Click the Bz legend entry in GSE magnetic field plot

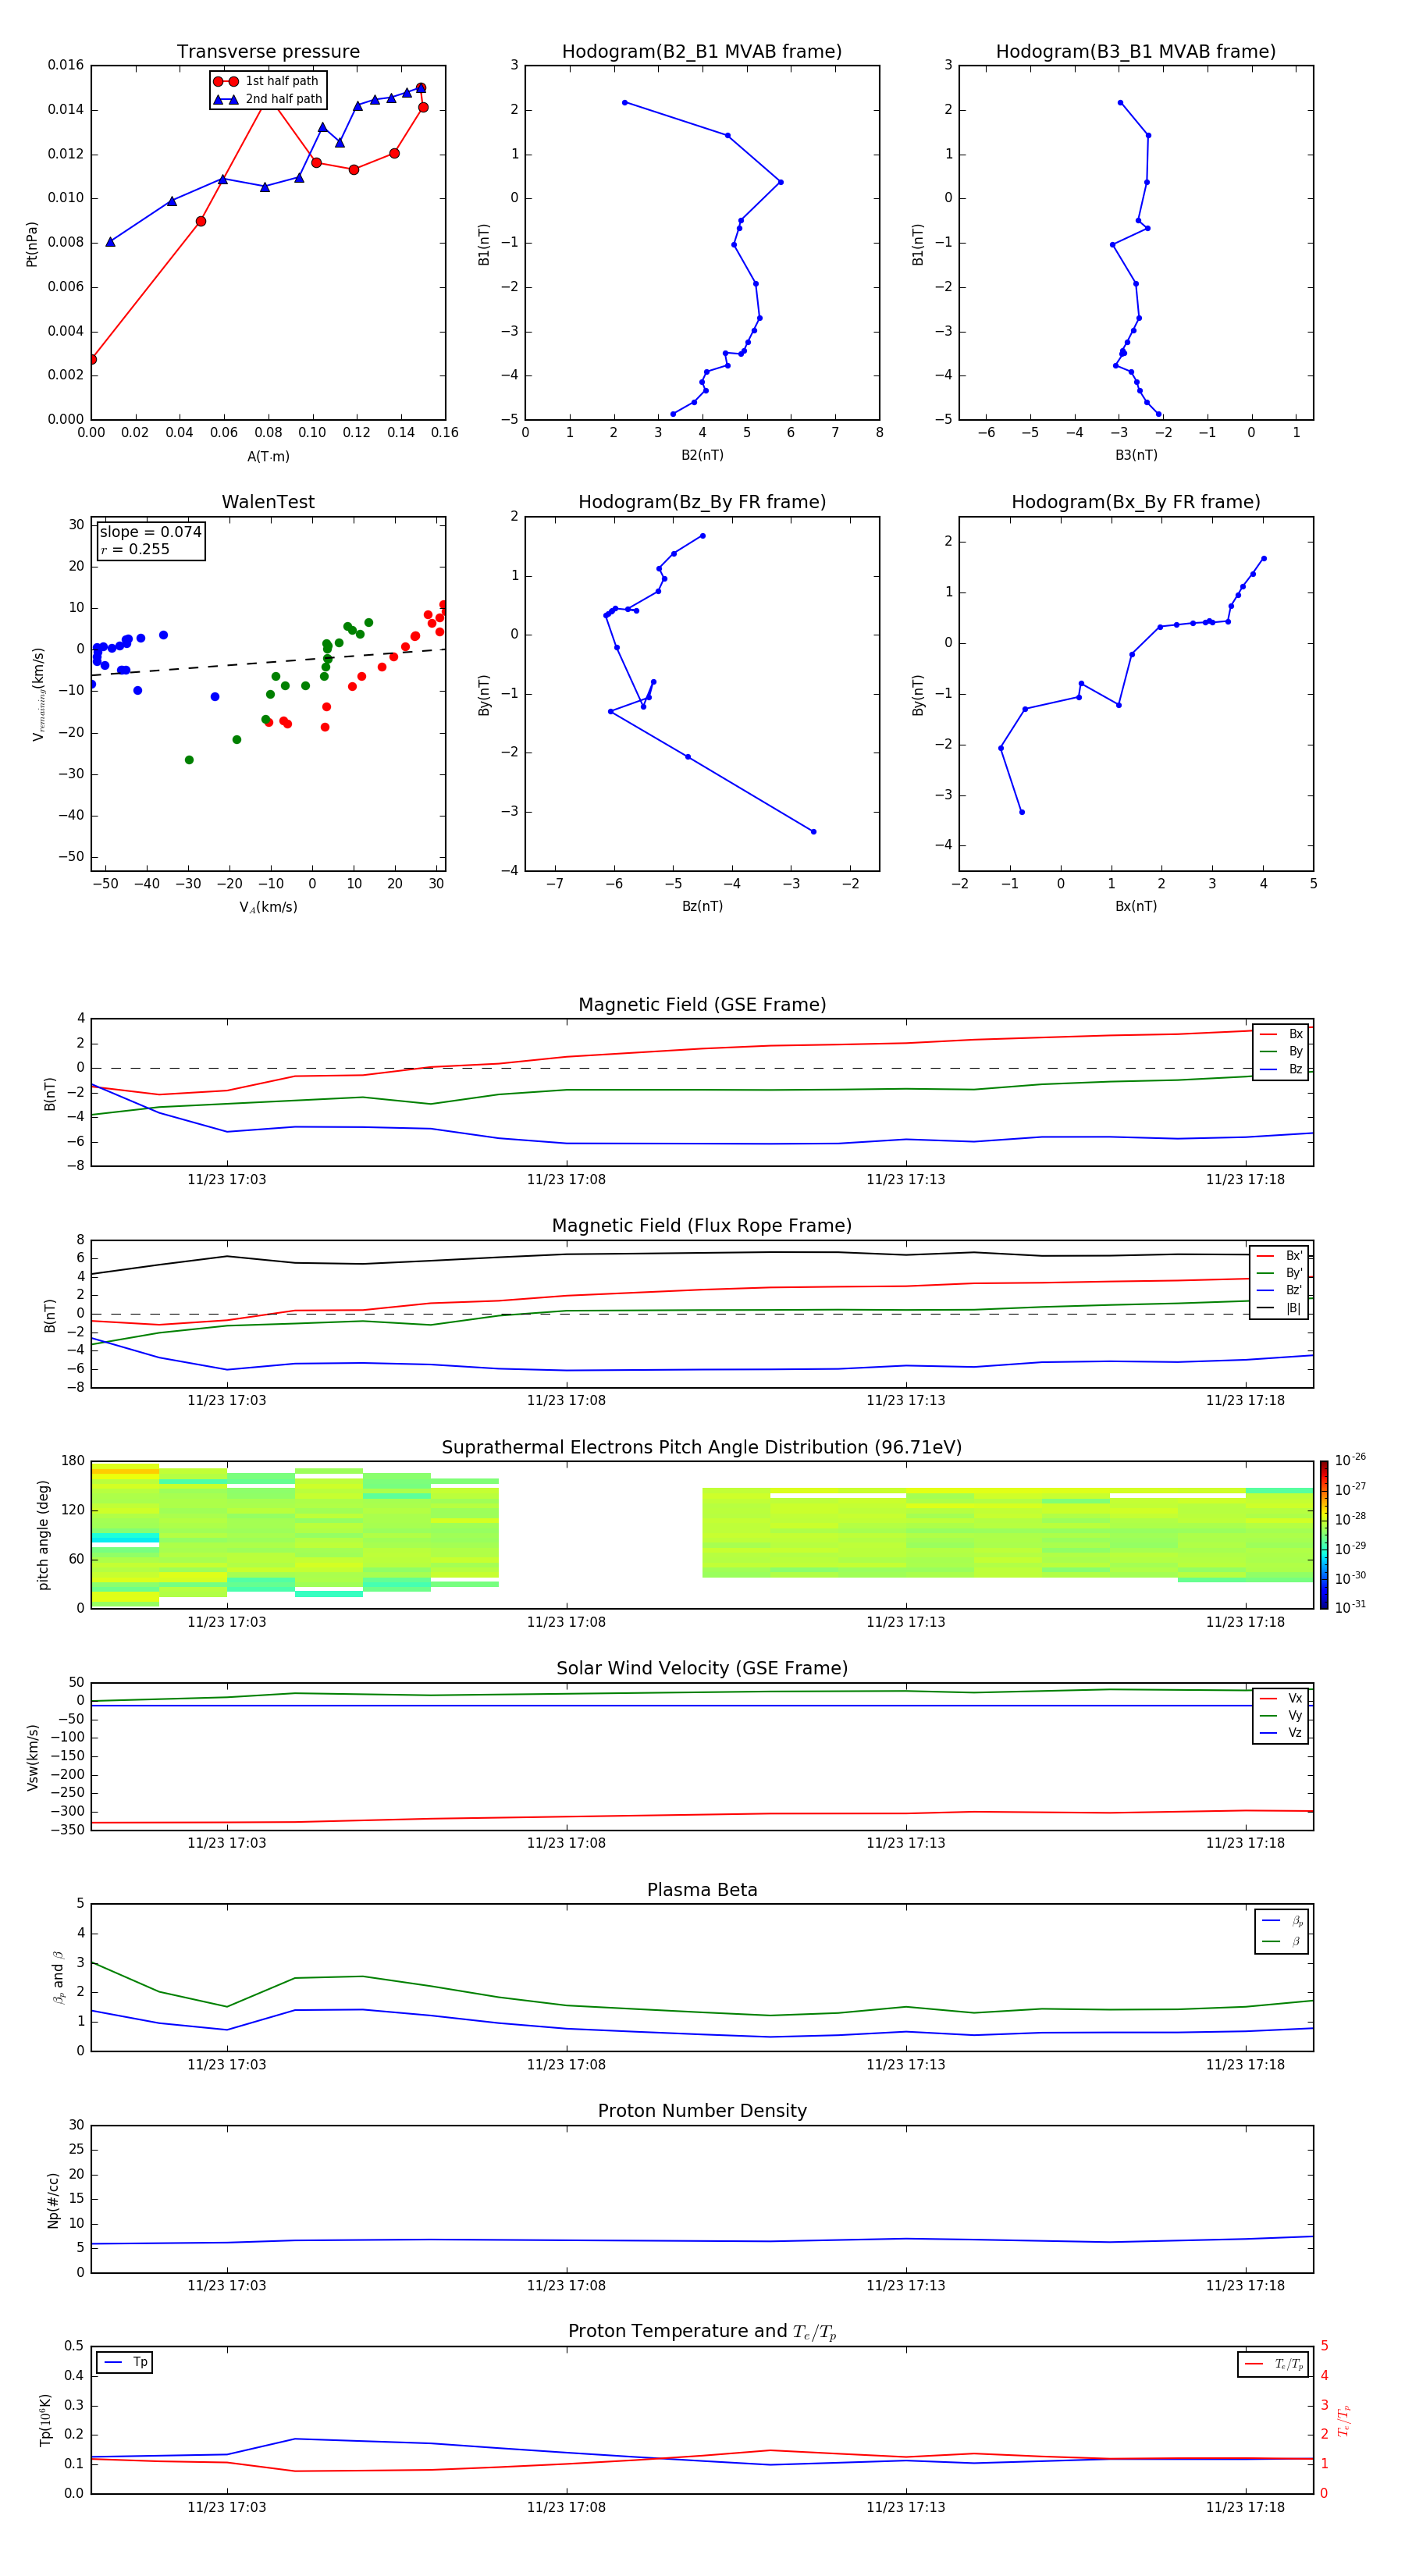coord(1281,1070)
